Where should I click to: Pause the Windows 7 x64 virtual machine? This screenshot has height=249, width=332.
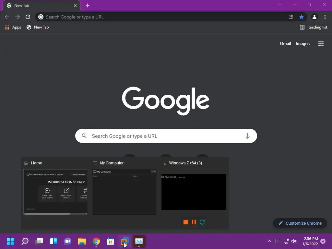click(x=194, y=222)
